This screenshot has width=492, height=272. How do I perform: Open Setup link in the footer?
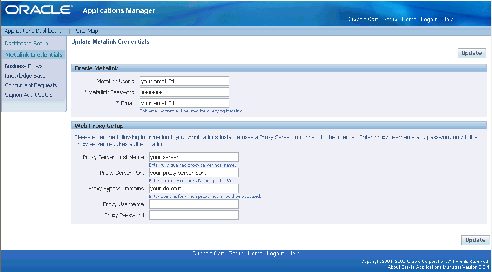(236, 254)
